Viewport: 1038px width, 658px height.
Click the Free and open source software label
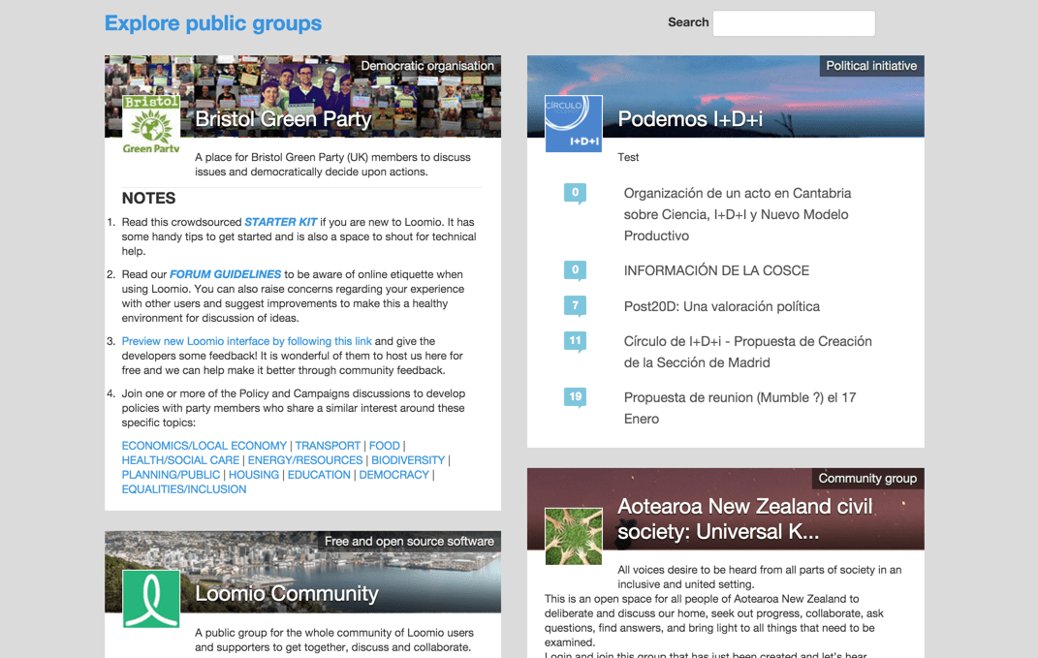(x=409, y=542)
